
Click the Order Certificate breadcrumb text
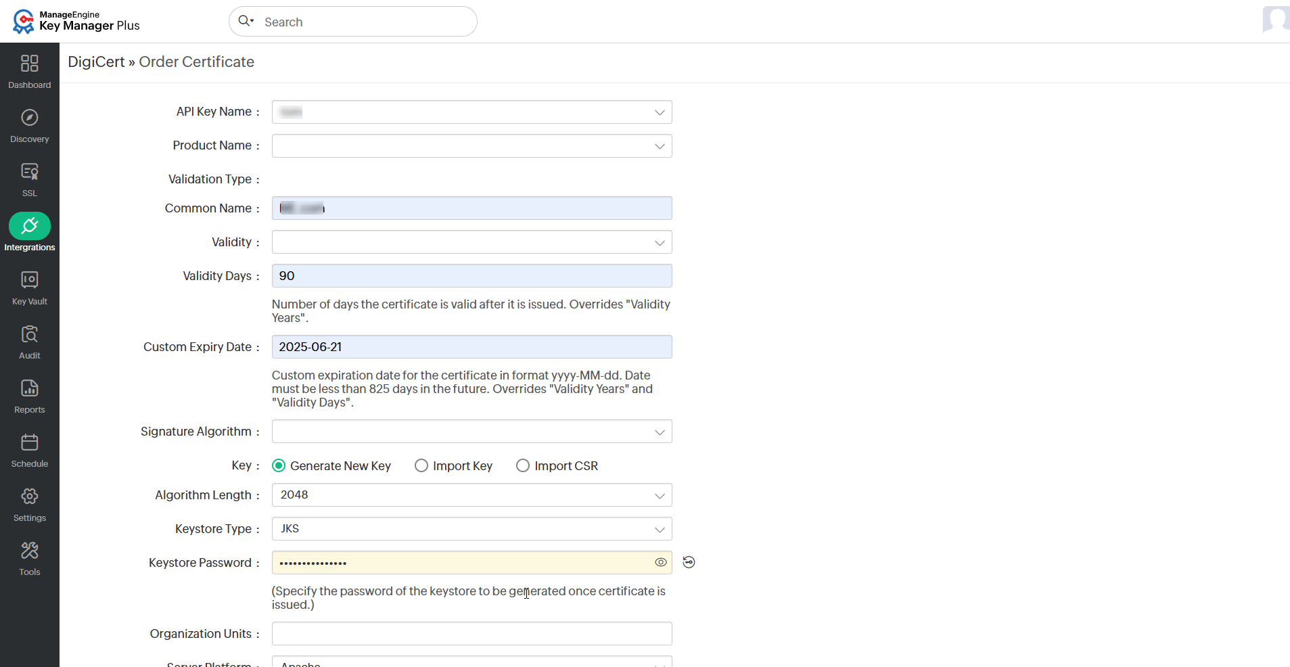tap(197, 62)
